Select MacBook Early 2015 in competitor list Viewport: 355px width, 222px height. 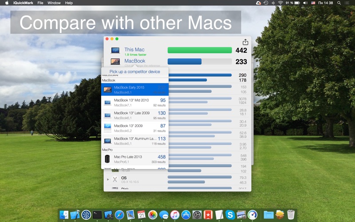click(135, 90)
